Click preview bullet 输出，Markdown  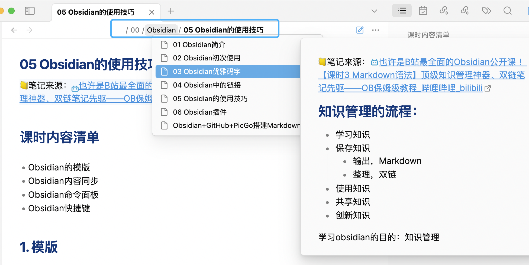click(x=387, y=161)
